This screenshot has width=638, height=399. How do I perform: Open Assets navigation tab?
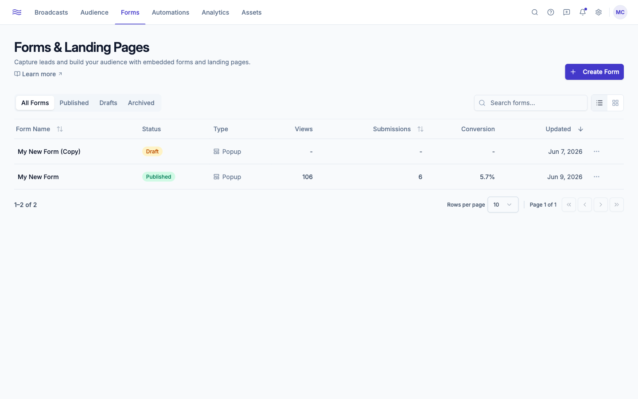[x=252, y=12]
